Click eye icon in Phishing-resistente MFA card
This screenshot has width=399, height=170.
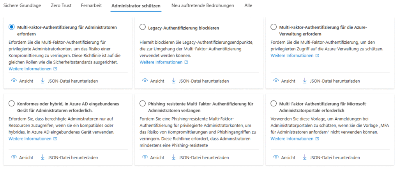pos(145,158)
